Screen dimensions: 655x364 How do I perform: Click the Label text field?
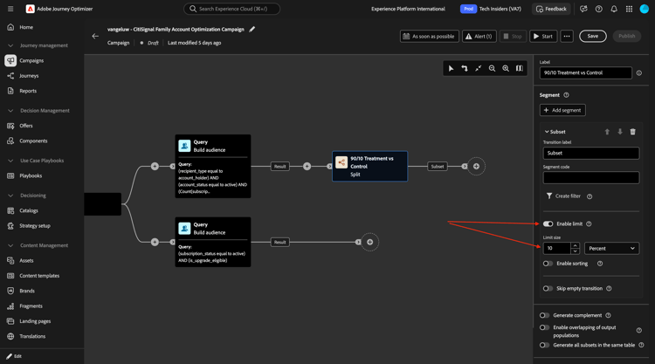tap(585, 72)
